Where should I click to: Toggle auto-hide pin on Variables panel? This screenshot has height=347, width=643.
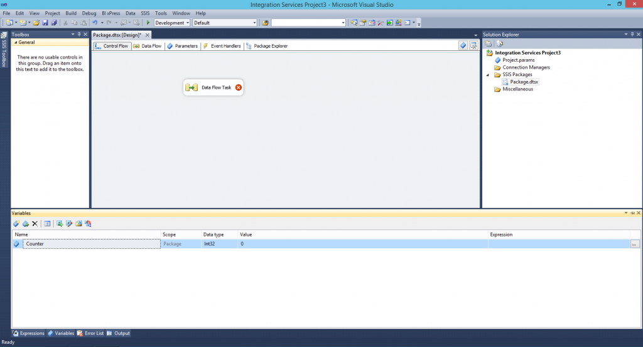click(x=632, y=212)
